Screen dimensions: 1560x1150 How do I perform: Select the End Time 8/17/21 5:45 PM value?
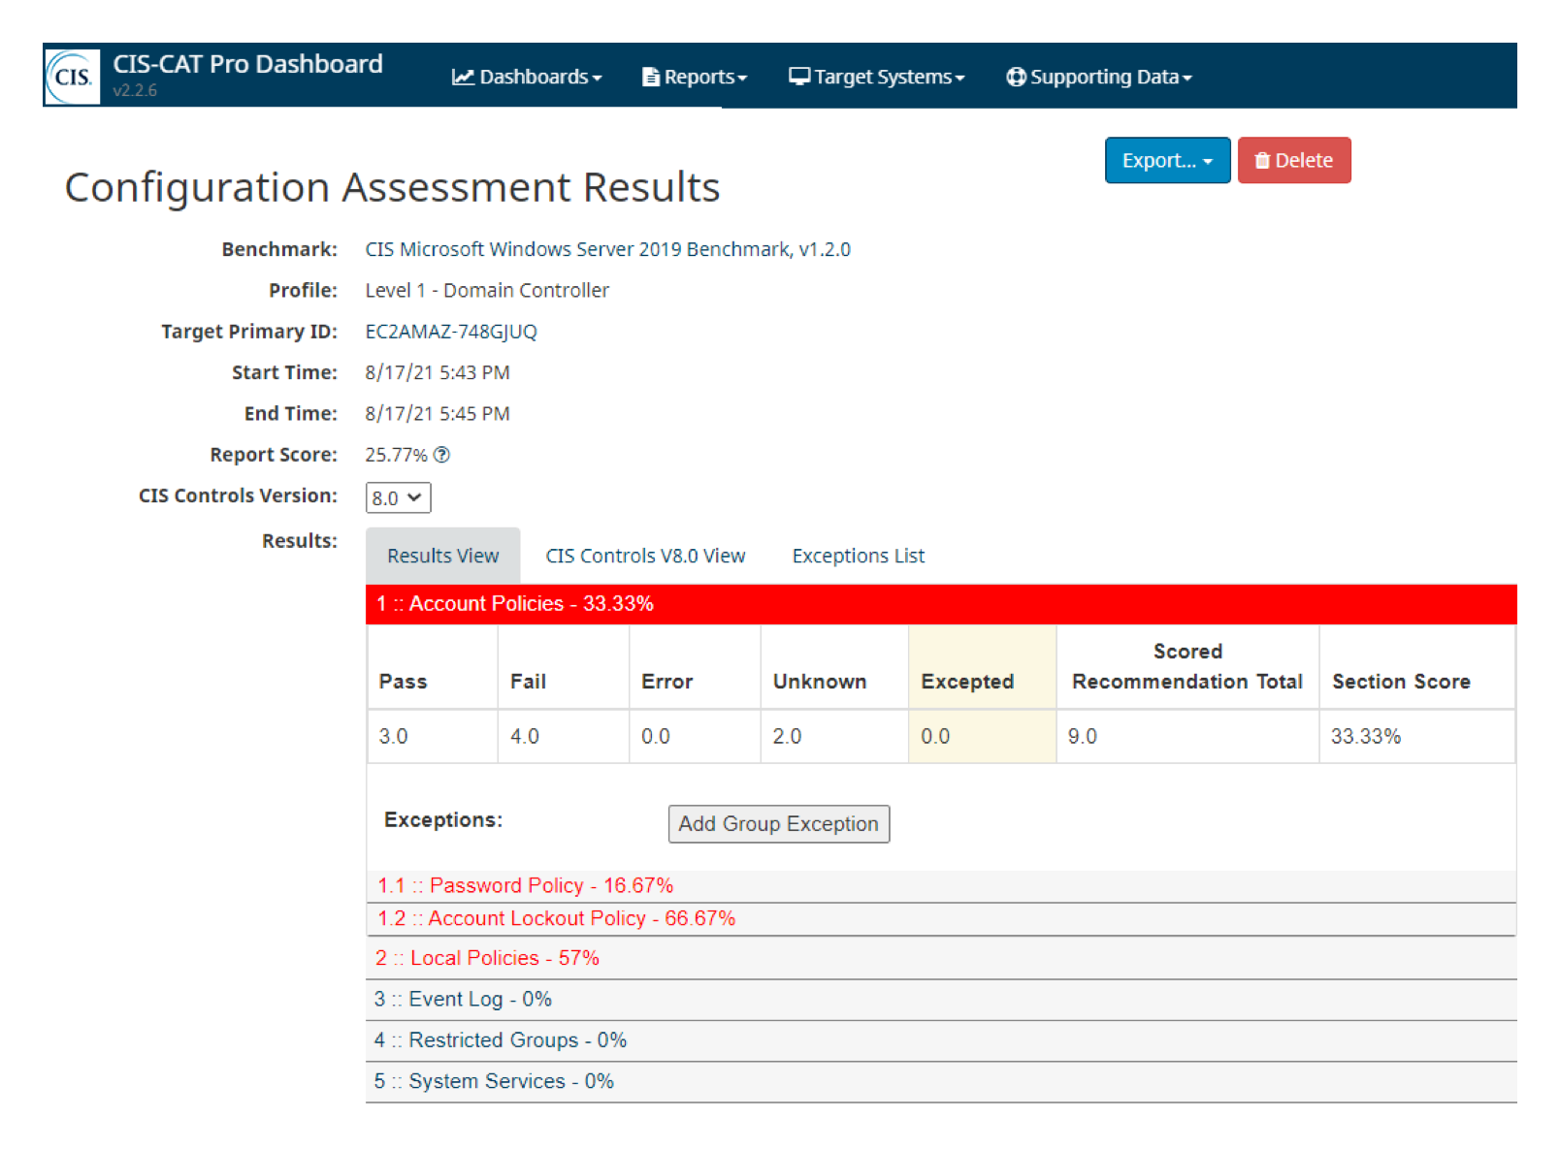[x=438, y=413]
